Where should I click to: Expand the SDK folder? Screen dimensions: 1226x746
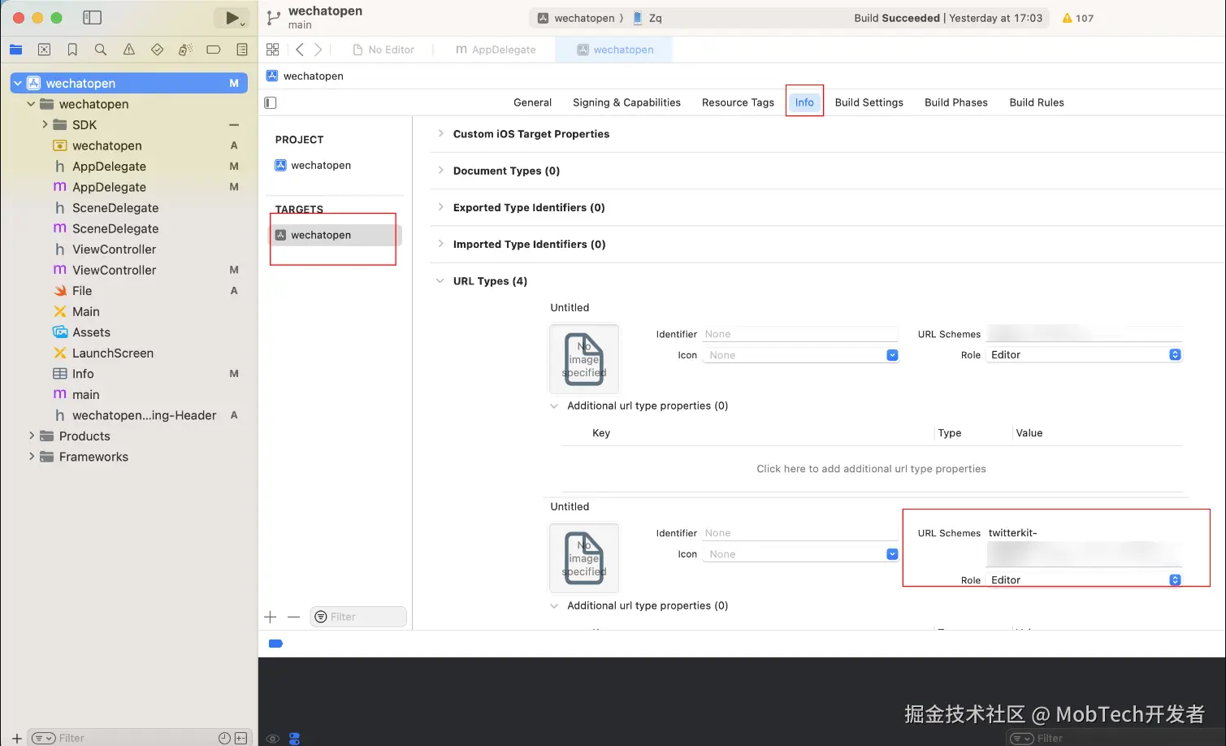[x=45, y=124]
